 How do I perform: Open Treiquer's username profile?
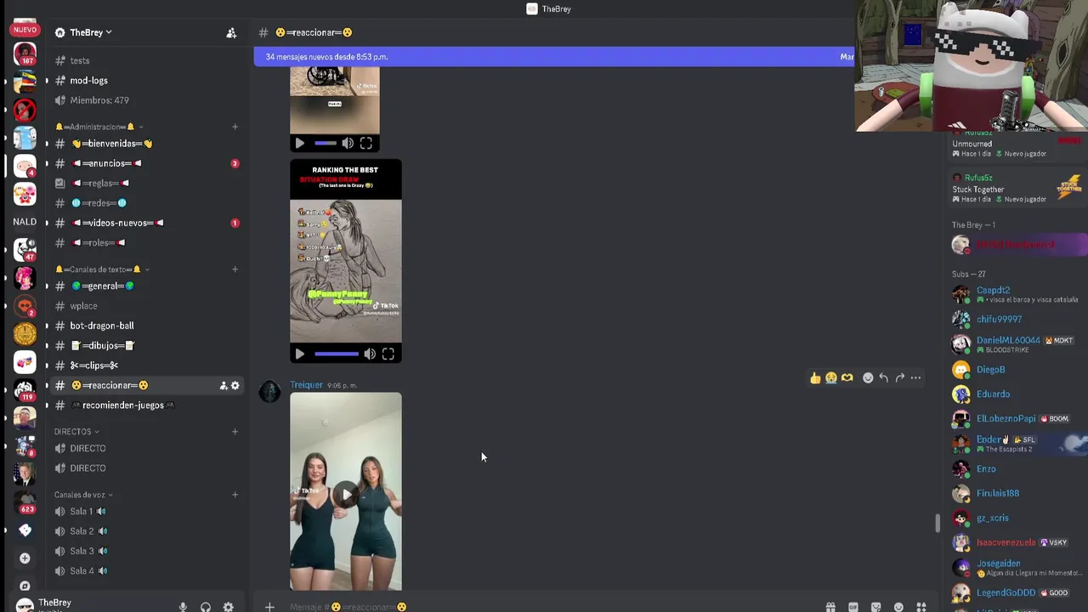(x=306, y=385)
